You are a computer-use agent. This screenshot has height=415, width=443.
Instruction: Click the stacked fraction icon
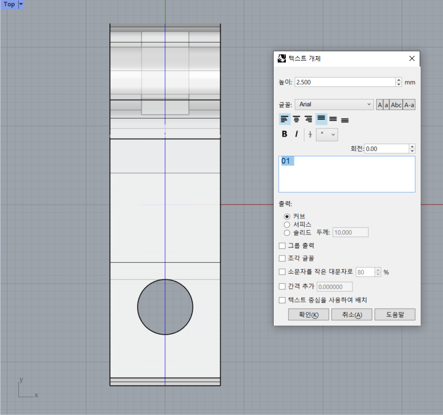pyautogui.click(x=310, y=134)
